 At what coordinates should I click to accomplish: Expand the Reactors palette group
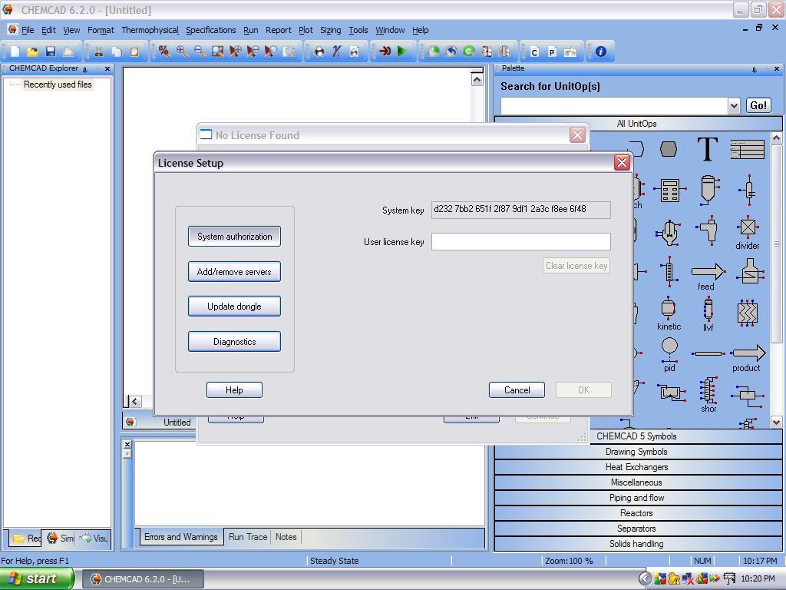click(638, 513)
